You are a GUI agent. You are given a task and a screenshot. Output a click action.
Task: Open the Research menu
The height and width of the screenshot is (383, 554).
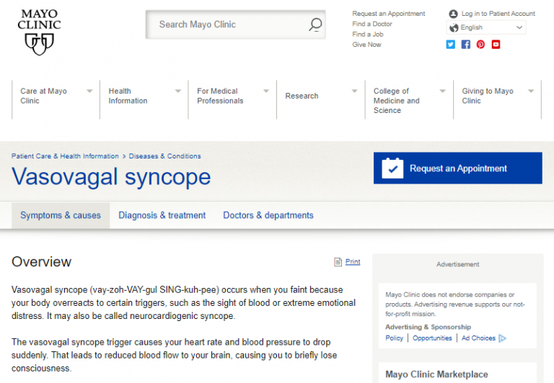pyautogui.click(x=302, y=96)
